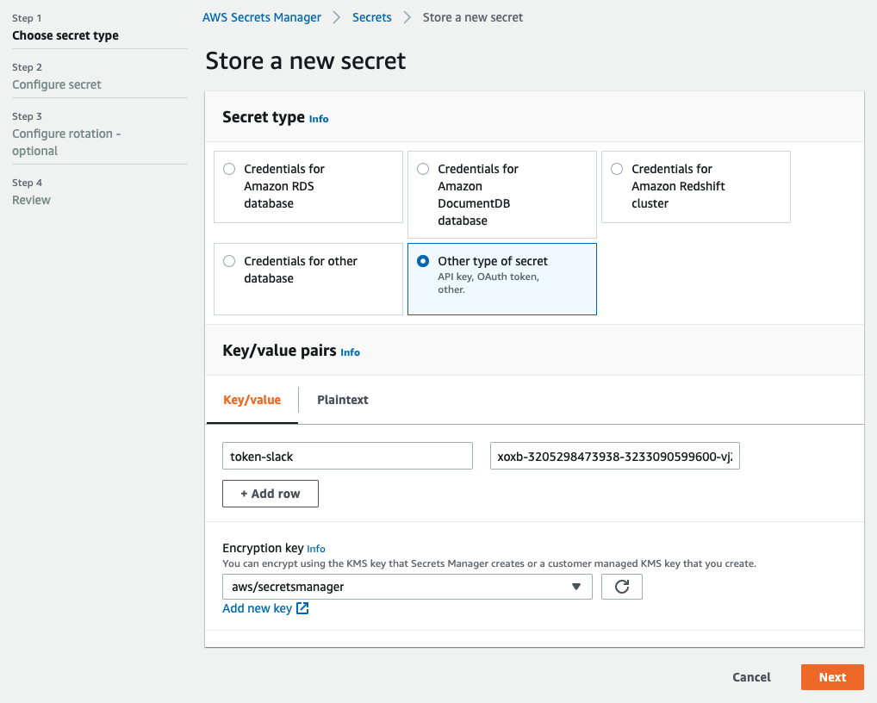
Task: Refresh the encryption key list
Action: [621, 587]
